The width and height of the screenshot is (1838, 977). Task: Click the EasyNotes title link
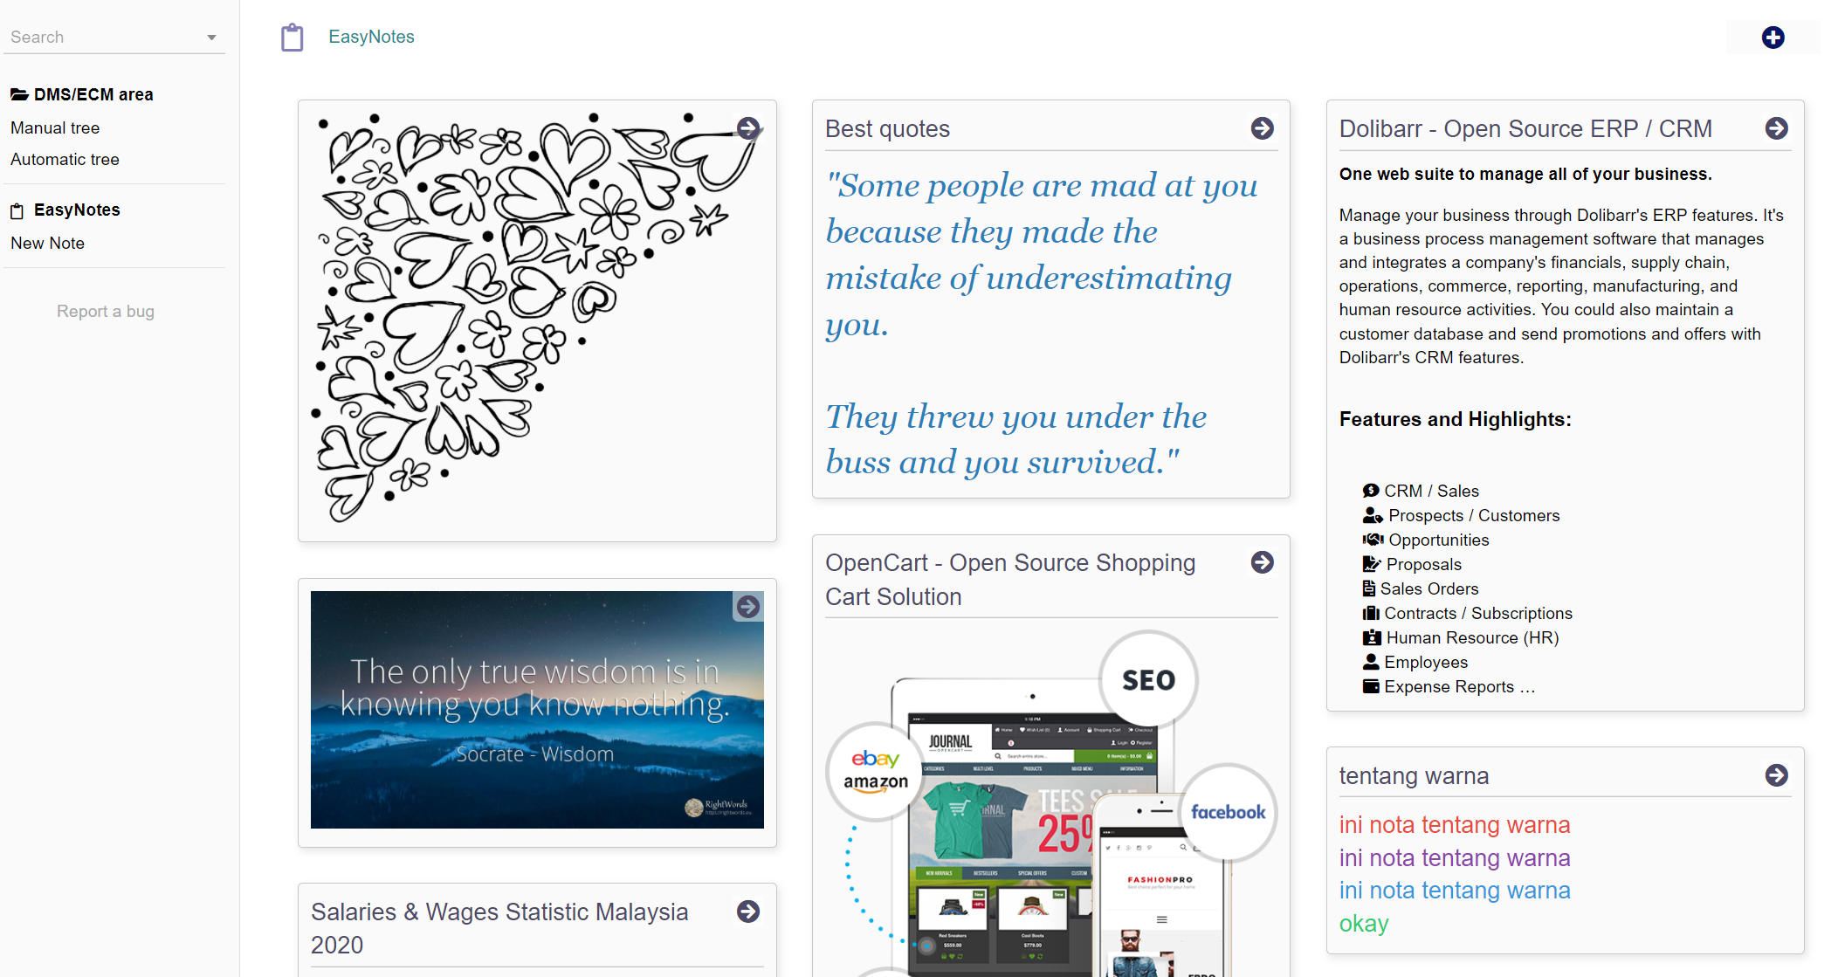point(371,37)
